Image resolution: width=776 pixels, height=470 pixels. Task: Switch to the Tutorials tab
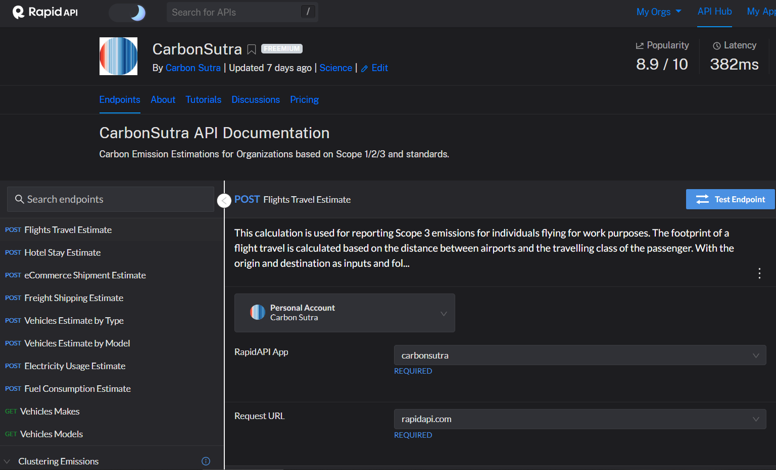click(204, 100)
